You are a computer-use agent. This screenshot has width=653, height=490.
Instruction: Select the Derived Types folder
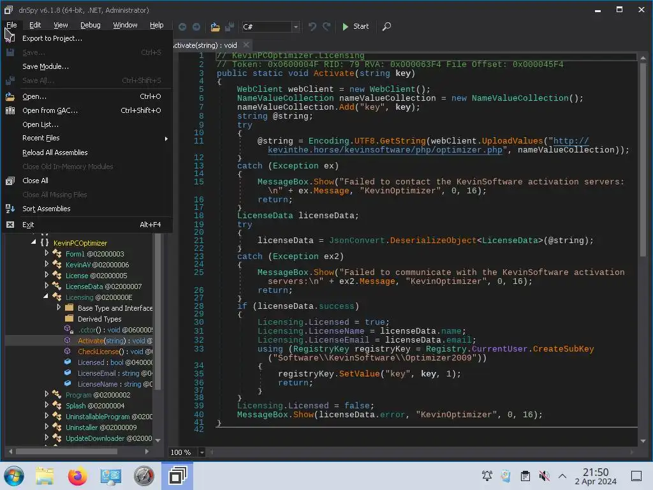pyautogui.click(x=99, y=319)
